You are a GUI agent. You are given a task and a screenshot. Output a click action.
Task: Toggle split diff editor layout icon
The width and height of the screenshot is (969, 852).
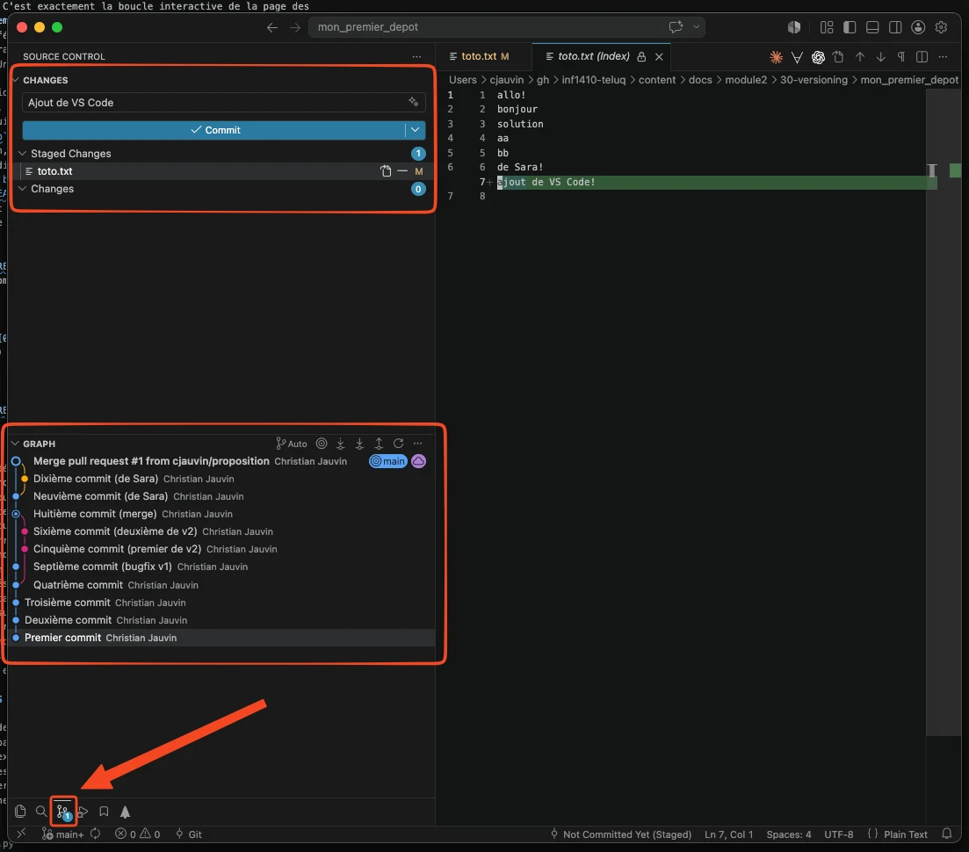[922, 57]
